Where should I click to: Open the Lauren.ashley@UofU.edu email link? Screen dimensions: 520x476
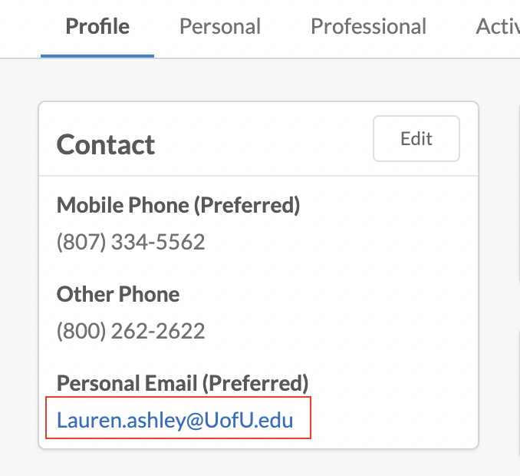[x=175, y=420]
